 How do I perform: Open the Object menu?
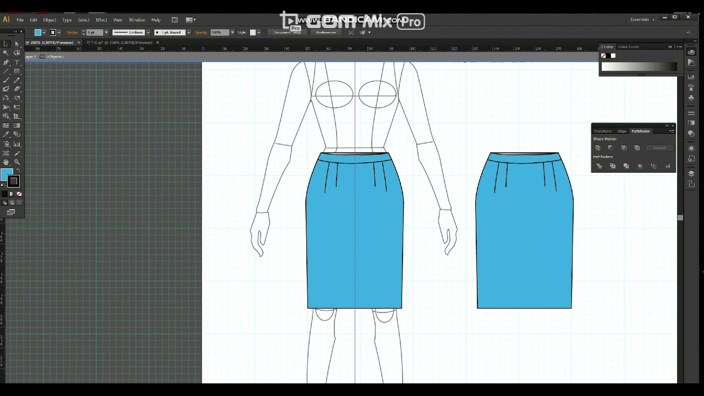point(50,20)
